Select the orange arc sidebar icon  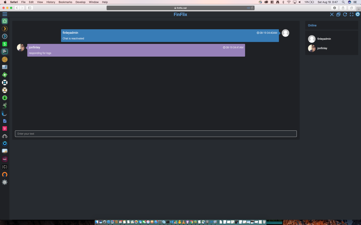click(x=5, y=174)
